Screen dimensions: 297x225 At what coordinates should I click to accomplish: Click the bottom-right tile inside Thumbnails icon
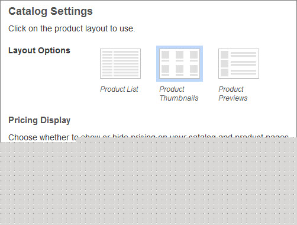point(193,69)
